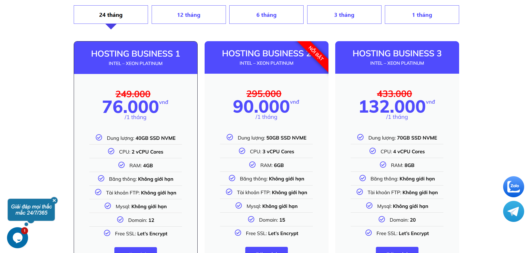
Task: Click the 'Giải đáp mọi thắc mắc 24/7/365' bubble
Action: [x=31, y=210]
